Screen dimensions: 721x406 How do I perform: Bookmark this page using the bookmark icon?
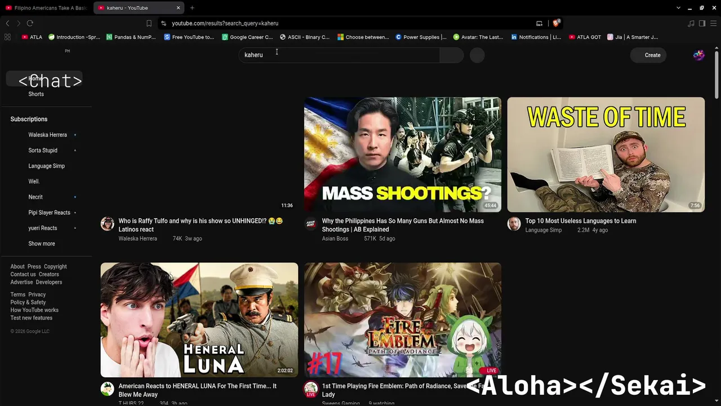point(149,23)
